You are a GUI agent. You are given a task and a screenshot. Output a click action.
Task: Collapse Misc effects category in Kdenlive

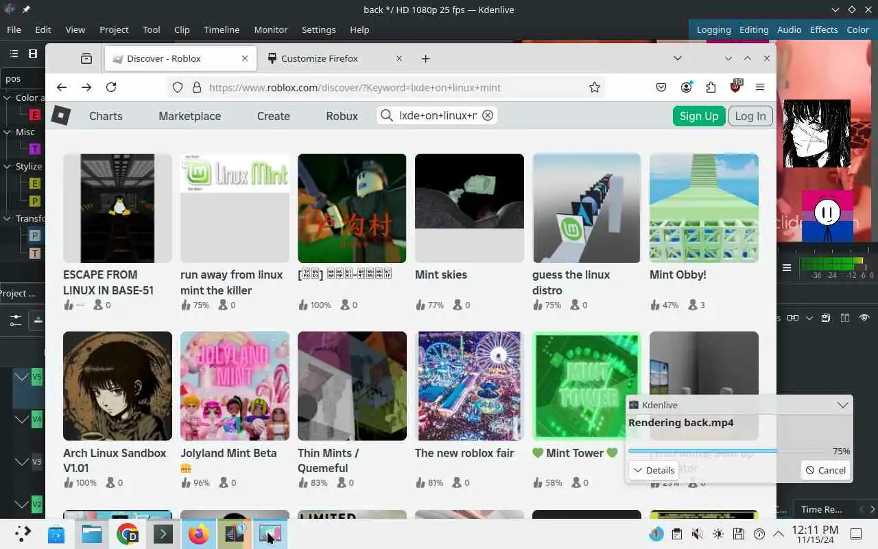pyautogui.click(x=8, y=132)
